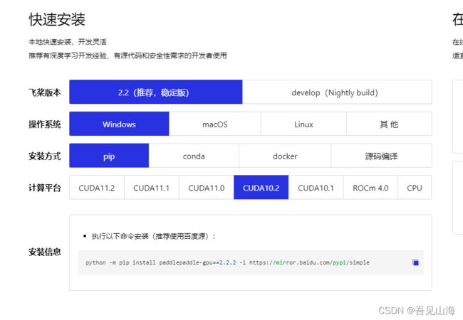Pick CUDA11.1 compute platform

coord(152,188)
